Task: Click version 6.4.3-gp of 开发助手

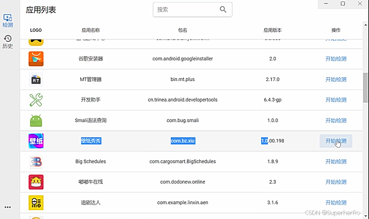Action: coord(273,100)
